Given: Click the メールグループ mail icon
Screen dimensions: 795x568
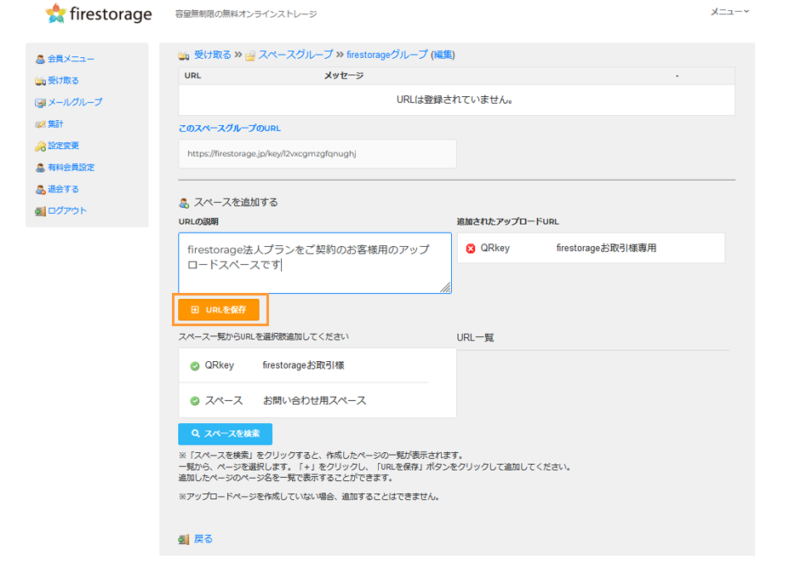Looking at the screenshot, I should pyautogui.click(x=40, y=103).
